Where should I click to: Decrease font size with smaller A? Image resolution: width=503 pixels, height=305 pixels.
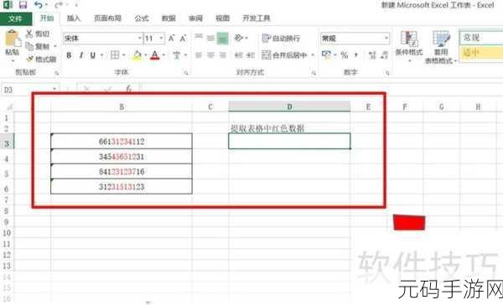[183, 39]
